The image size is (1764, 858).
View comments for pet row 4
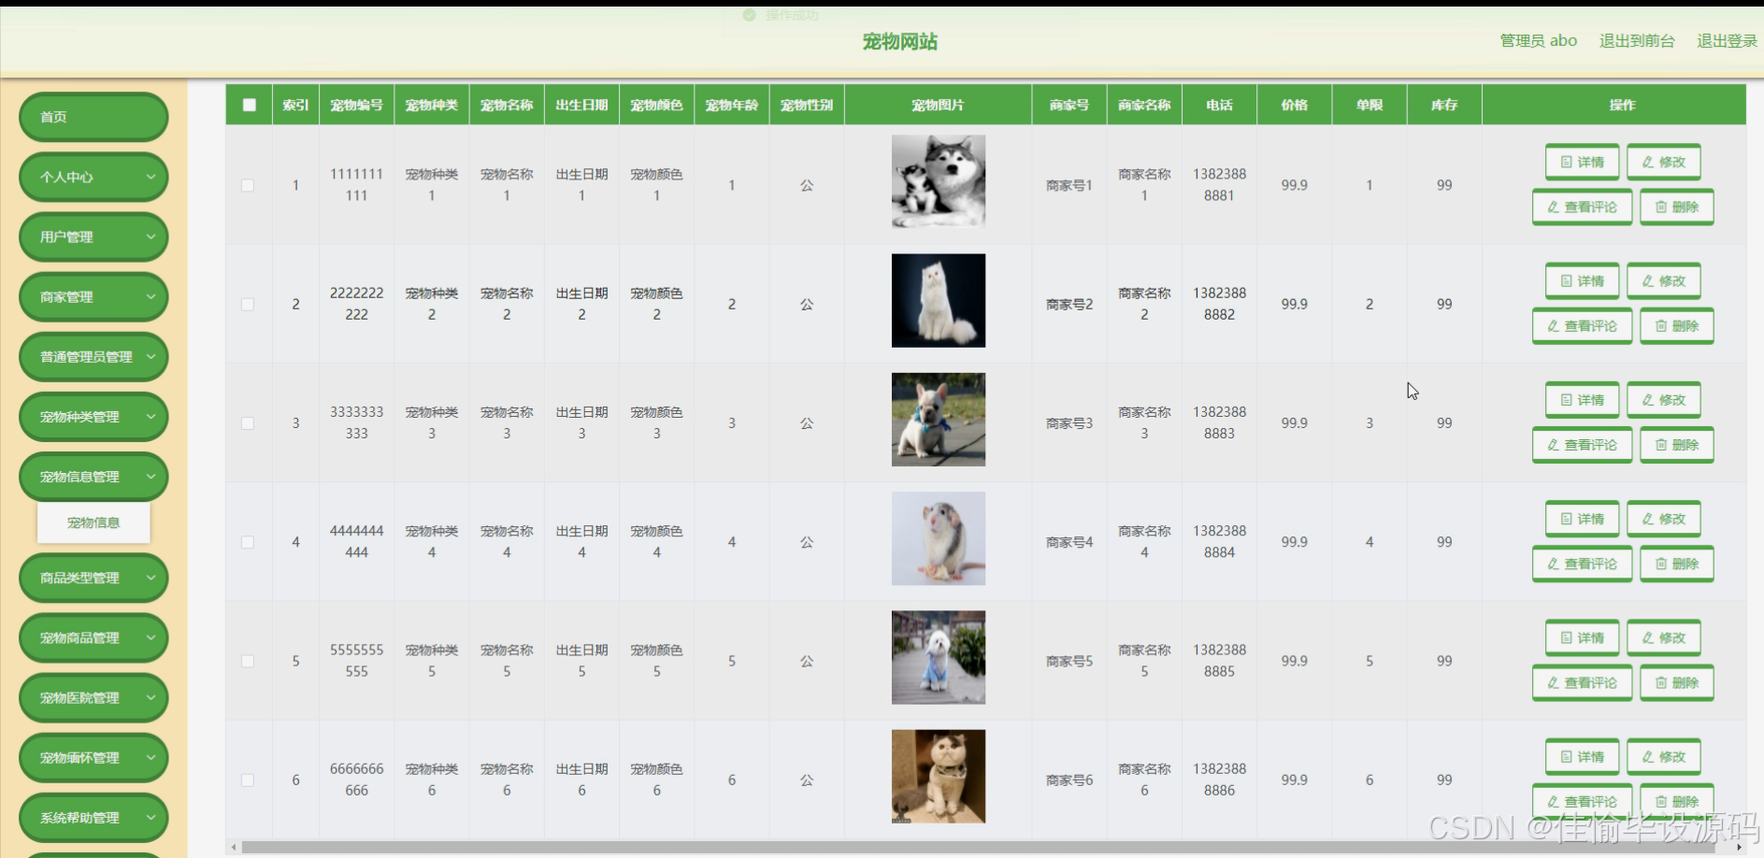click(x=1582, y=564)
